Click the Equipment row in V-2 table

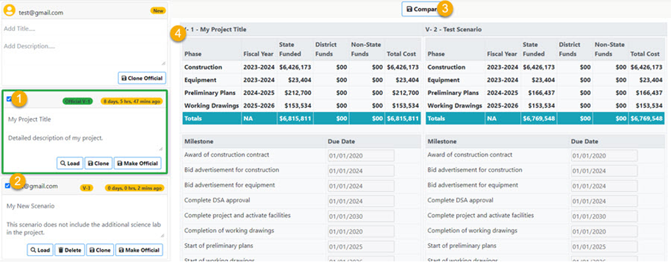pyautogui.click(x=545, y=80)
